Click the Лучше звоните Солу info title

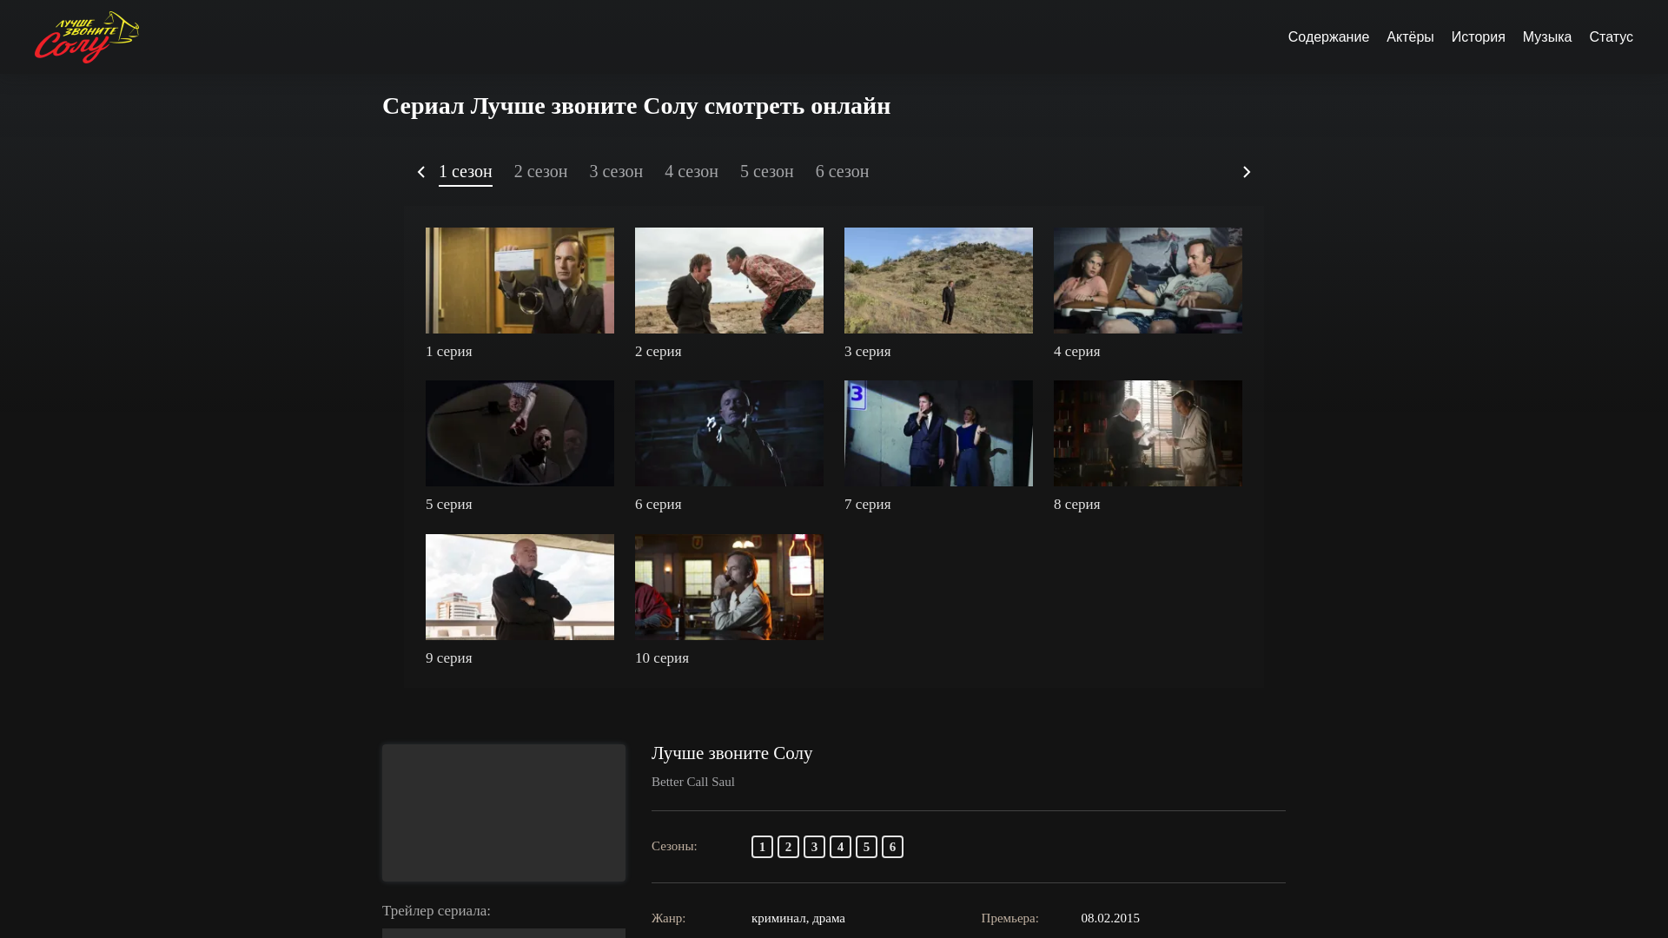point(732,753)
